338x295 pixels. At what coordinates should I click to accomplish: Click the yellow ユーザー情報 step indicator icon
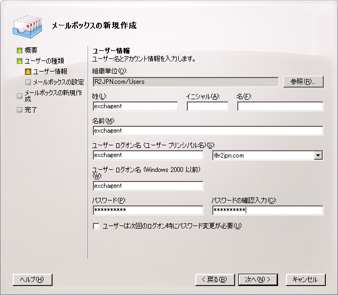(28, 72)
